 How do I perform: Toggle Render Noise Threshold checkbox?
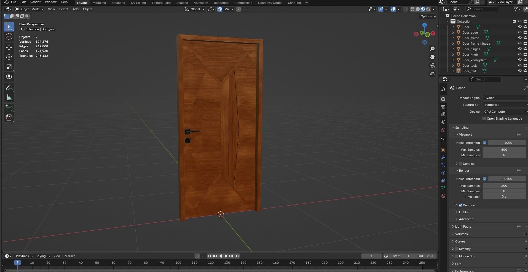[484, 179]
